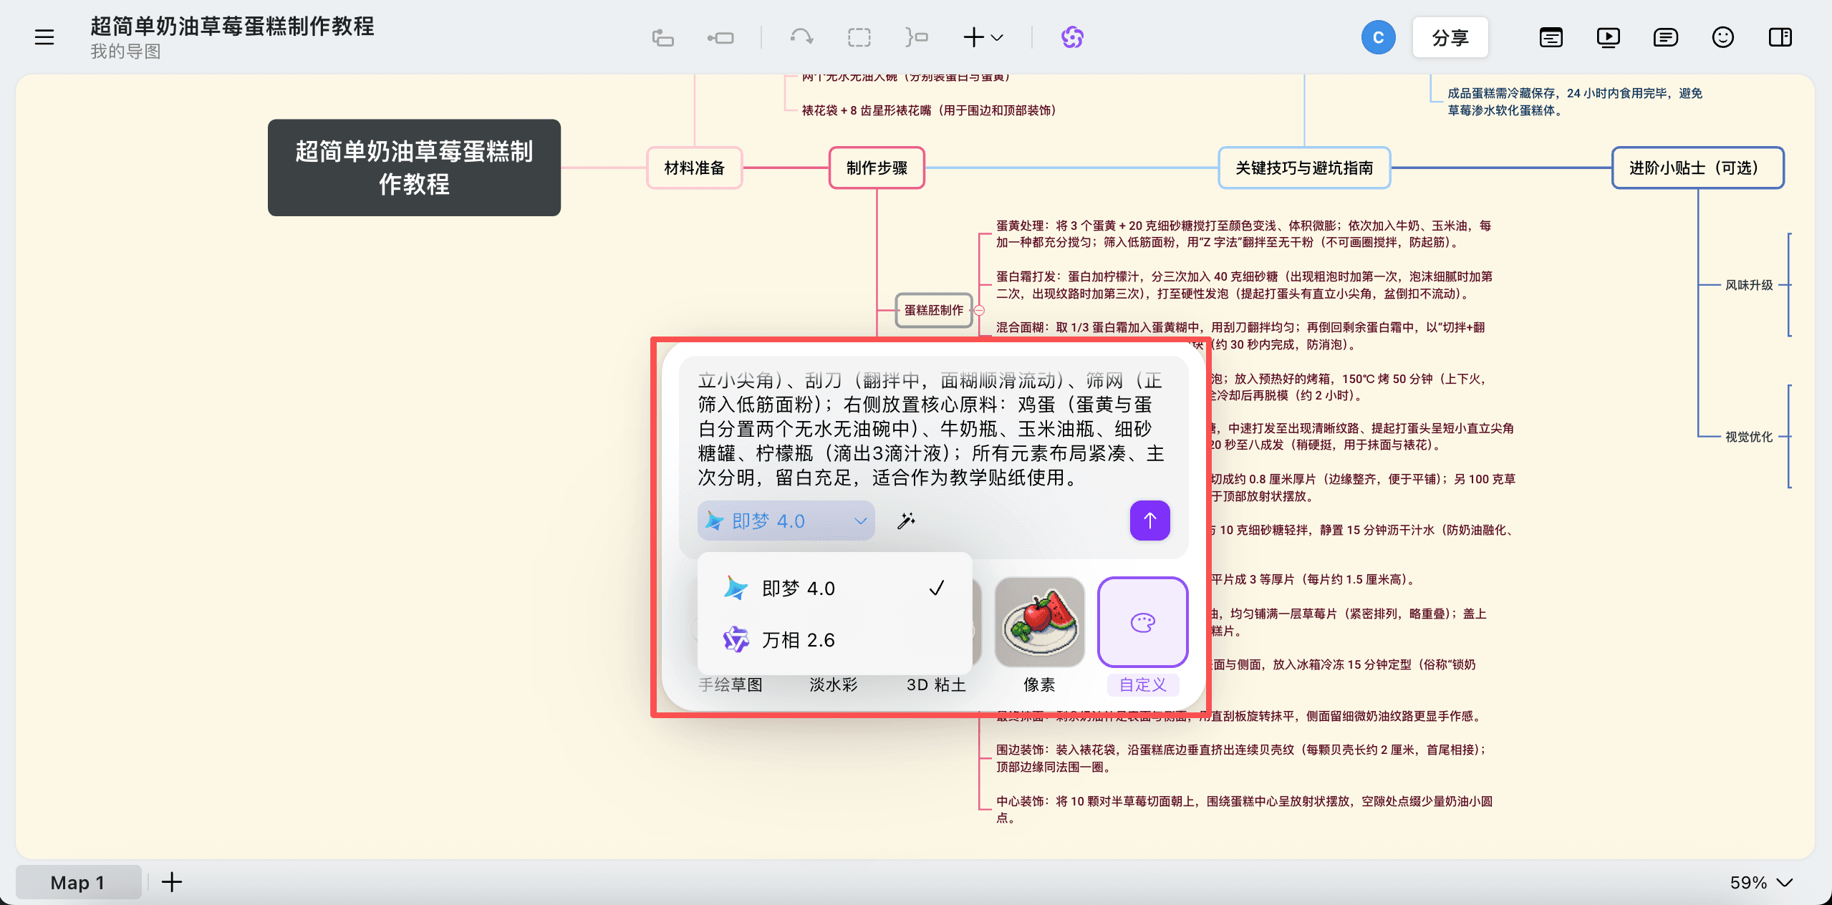Screen dimensions: 1832x905
Task: Activate the region selection tool
Action: [857, 37]
